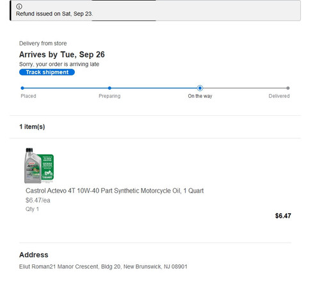The width and height of the screenshot is (320, 297).
Task: Click the Placed step label
Action: pos(28,96)
